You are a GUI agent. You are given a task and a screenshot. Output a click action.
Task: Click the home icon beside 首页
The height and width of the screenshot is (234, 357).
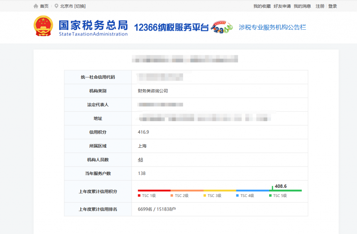35,6
